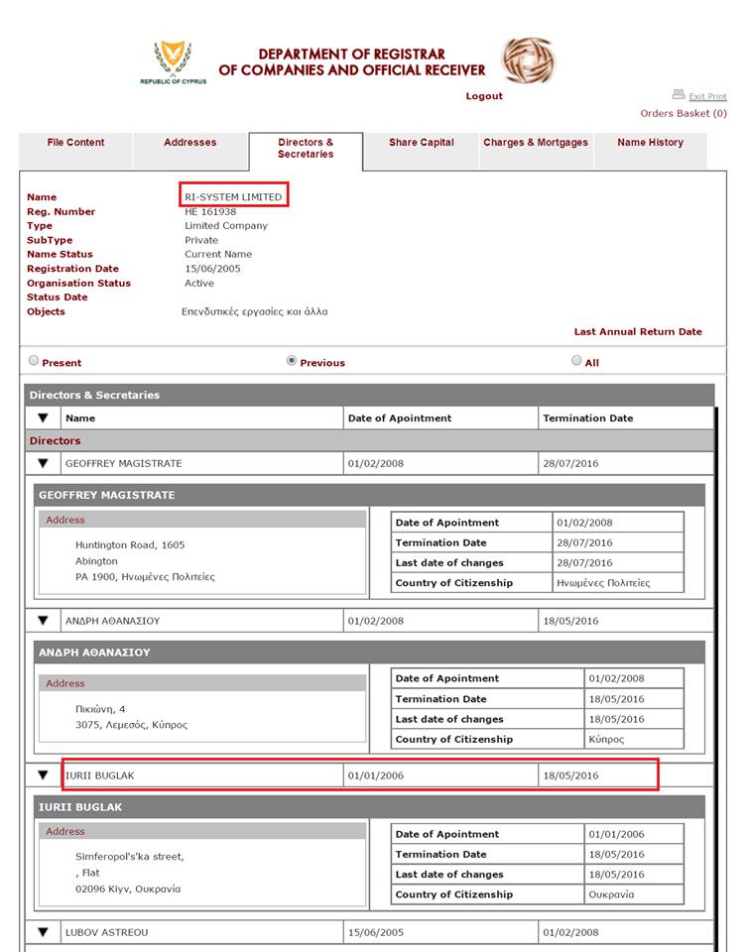Viewport: 749px width, 952px height.
Task: Click the Directors & Secretaries tab
Action: (x=306, y=149)
